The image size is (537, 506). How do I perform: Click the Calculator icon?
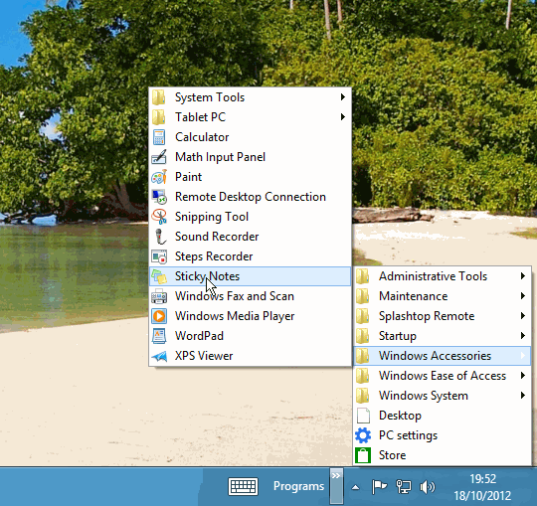(x=159, y=137)
